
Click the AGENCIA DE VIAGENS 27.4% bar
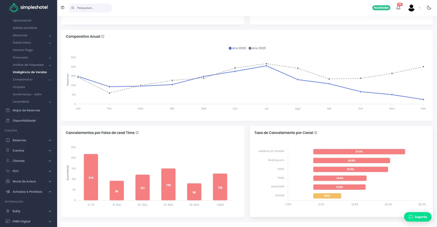coord(359,152)
